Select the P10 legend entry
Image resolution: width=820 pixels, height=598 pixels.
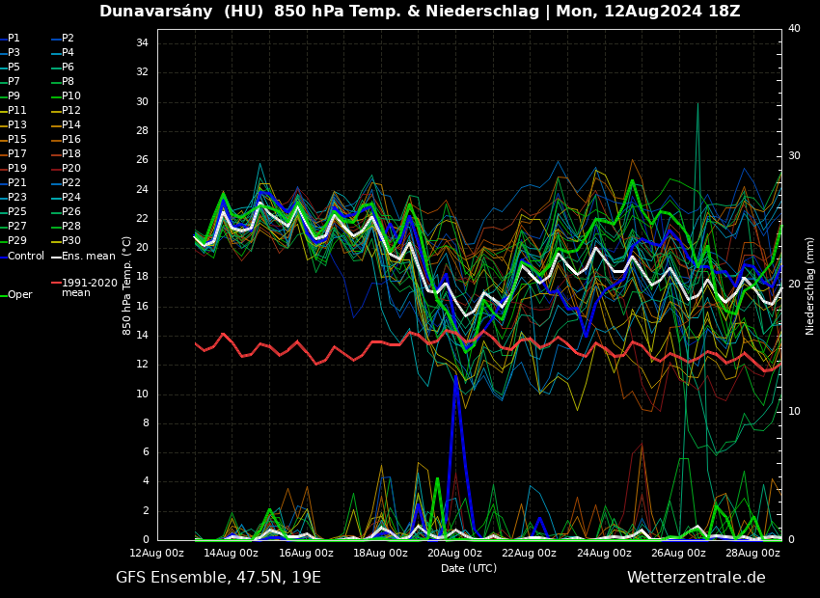(71, 96)
